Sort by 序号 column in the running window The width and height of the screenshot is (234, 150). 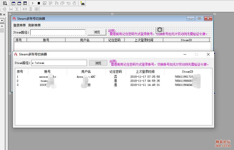tap(22, 72)
